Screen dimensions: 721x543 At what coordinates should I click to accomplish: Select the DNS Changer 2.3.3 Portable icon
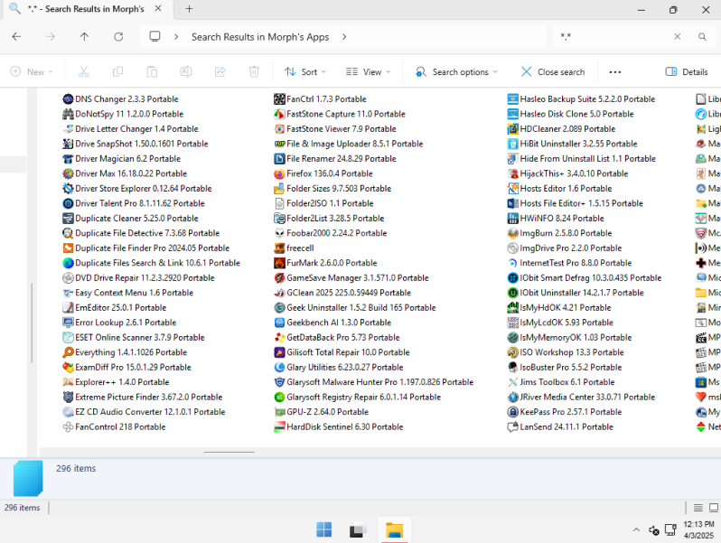[68, 99]
